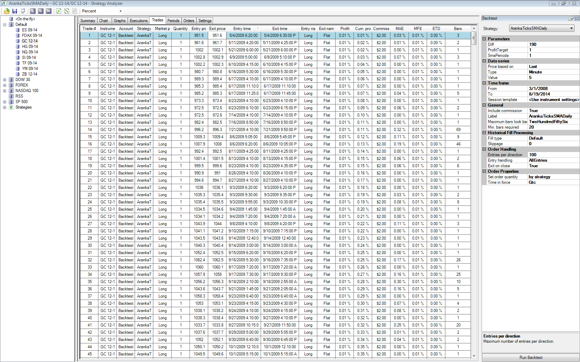This screenshot has width=580, height=362.
Task: Sort by the Profit column header
Action: 345,29
